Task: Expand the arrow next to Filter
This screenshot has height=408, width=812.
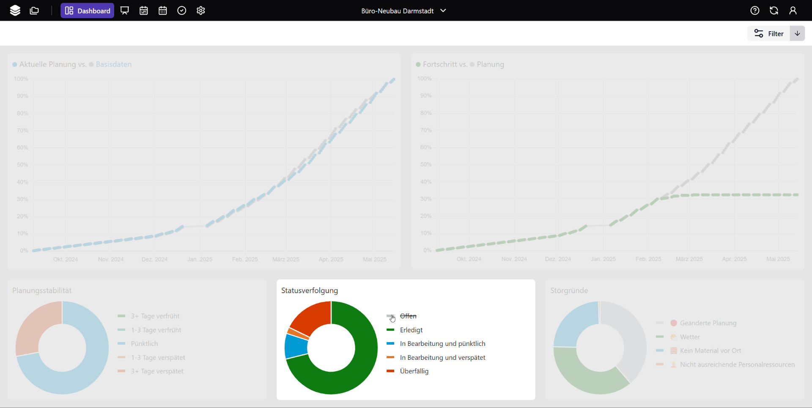Action: point(797,33)
